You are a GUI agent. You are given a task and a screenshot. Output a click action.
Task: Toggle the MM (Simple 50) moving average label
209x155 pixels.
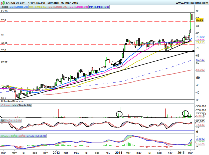(x=38, y=7)
